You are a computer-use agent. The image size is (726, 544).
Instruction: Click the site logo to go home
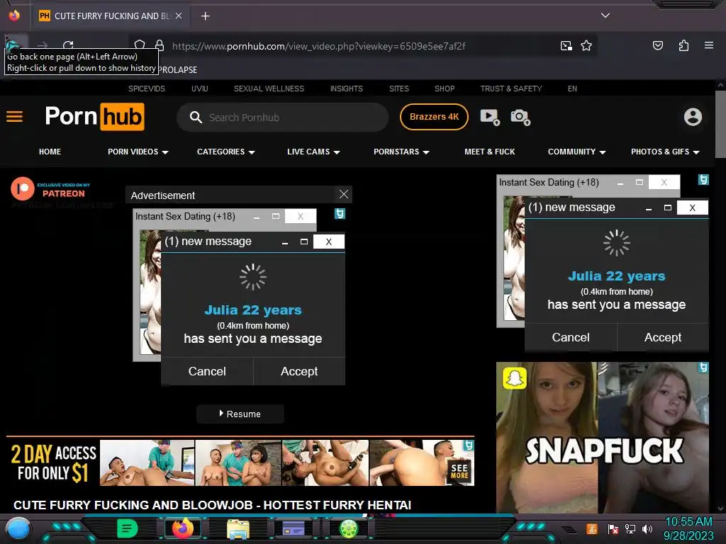pyautogui.click(x=94, y=117)
